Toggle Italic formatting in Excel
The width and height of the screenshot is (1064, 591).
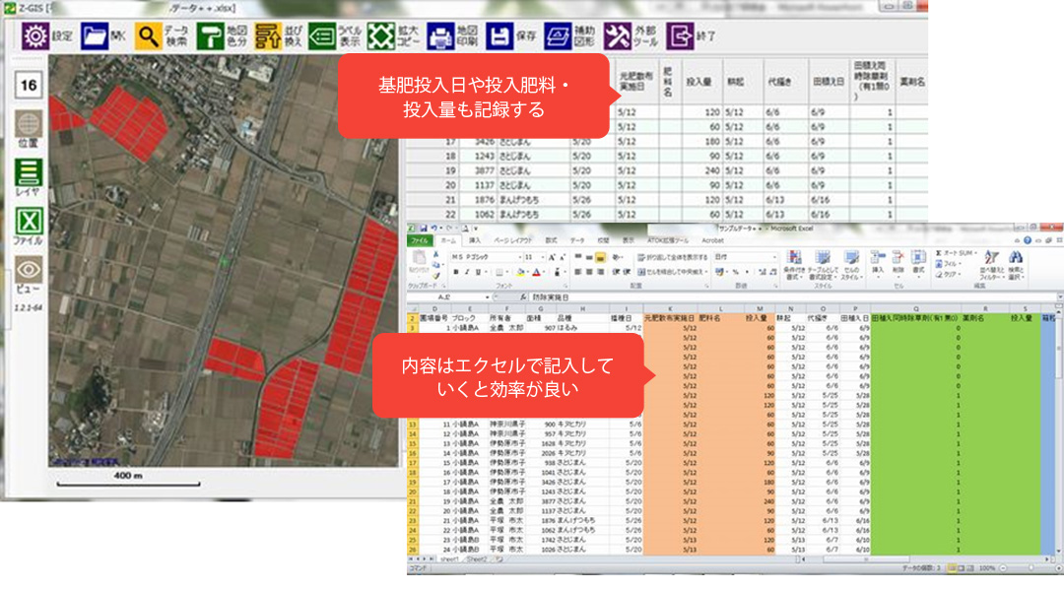point(467,272)
